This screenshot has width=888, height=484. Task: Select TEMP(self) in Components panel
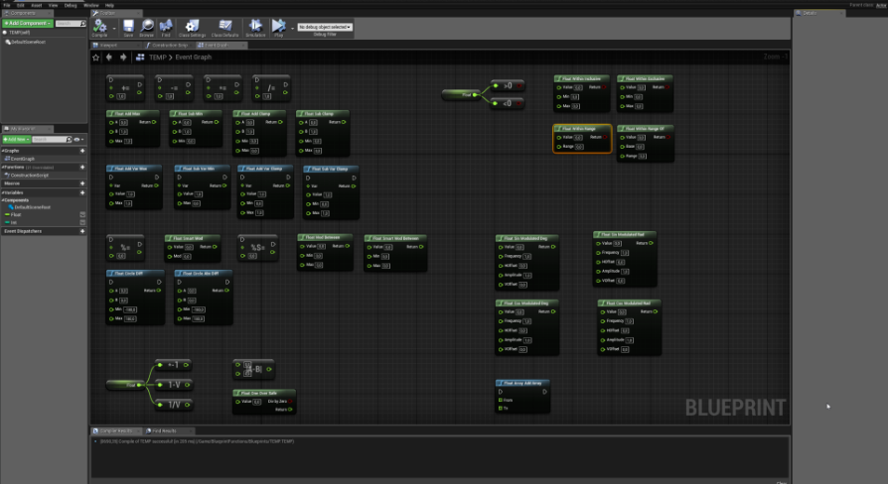pos(19,33)
